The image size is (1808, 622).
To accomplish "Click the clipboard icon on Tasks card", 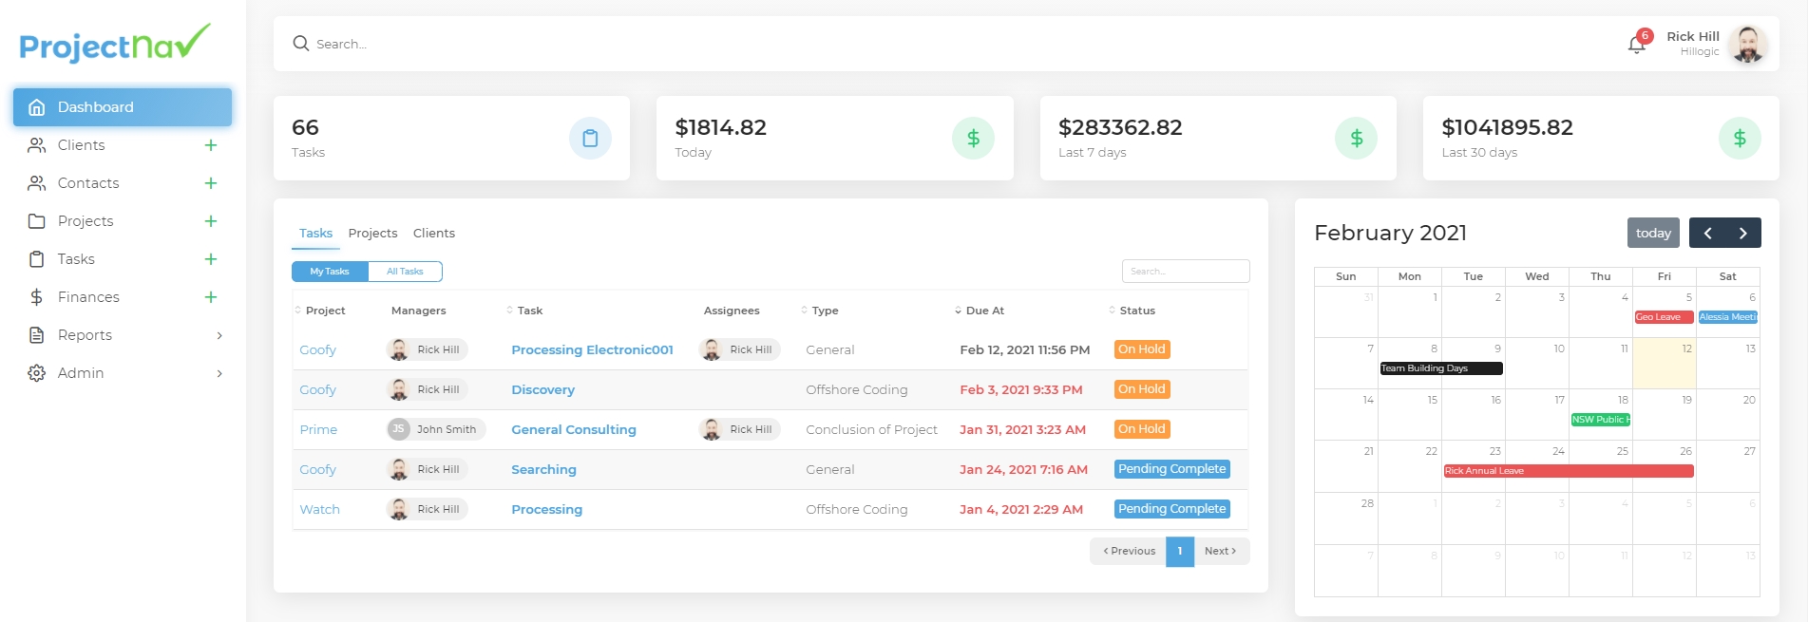I will click(590, 139).
